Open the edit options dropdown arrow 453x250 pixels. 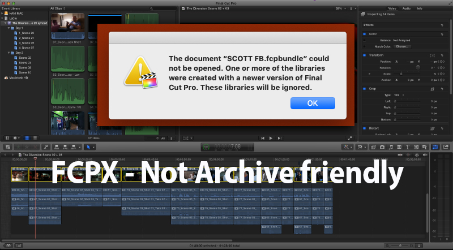pyautogui.click(x=80, y=147)
